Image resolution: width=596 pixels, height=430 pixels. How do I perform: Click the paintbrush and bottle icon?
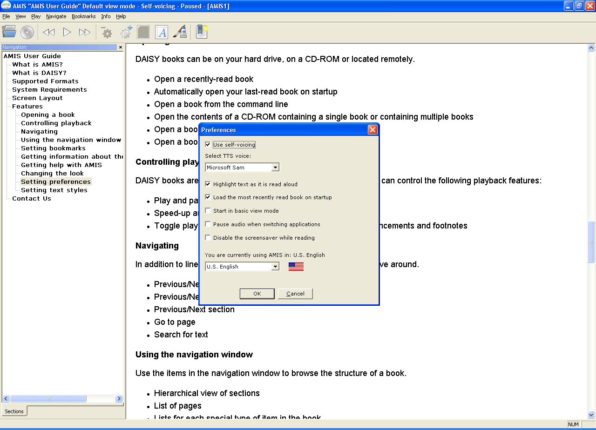(180, 32)
